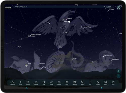Tap the compass location button
The image size is (126, 93).
[x=118, y=8]
